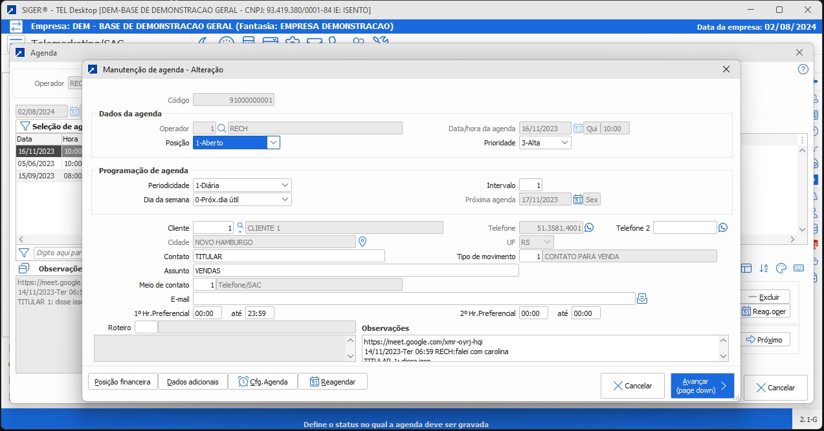
Task: Click the Reagendar button
Action: pos(333,382)
